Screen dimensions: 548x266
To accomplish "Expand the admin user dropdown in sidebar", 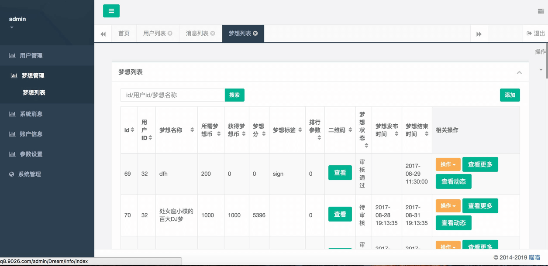I will [12, 27].
